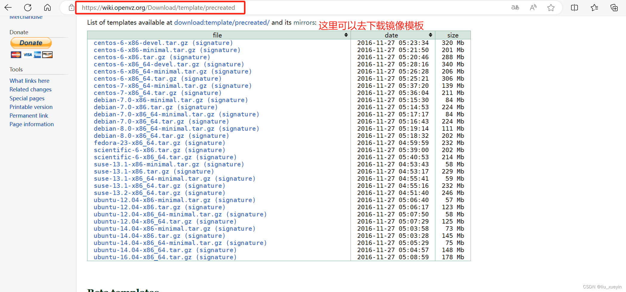Download fedora-23-x86_64.tar.gz

click(137, 143)
